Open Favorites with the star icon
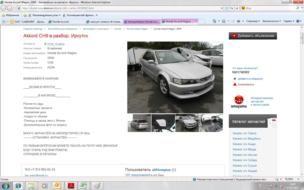 [x=3, y=15]
